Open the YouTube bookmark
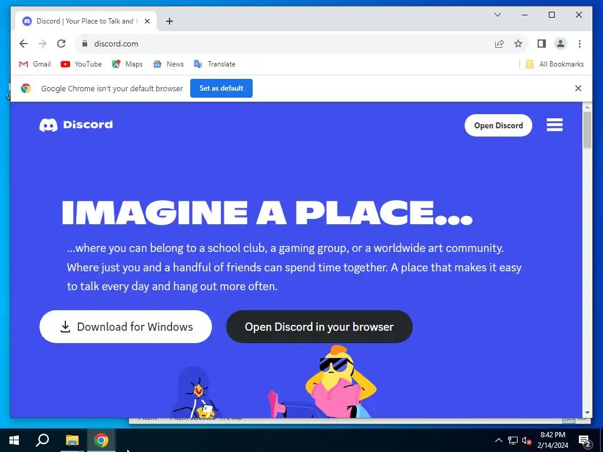603x452 pixels. coord(81,64)
